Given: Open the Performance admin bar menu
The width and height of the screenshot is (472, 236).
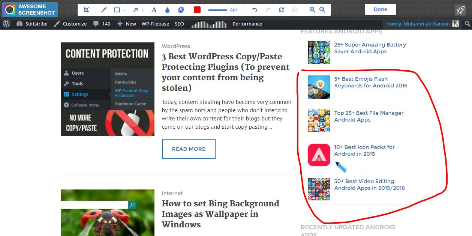Looking at the screenshot, I should tap(247, 24).
